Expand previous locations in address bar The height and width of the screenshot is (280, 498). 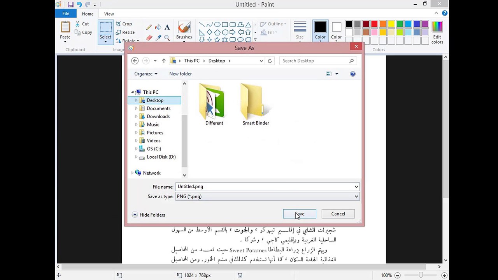tap(261, 61)
